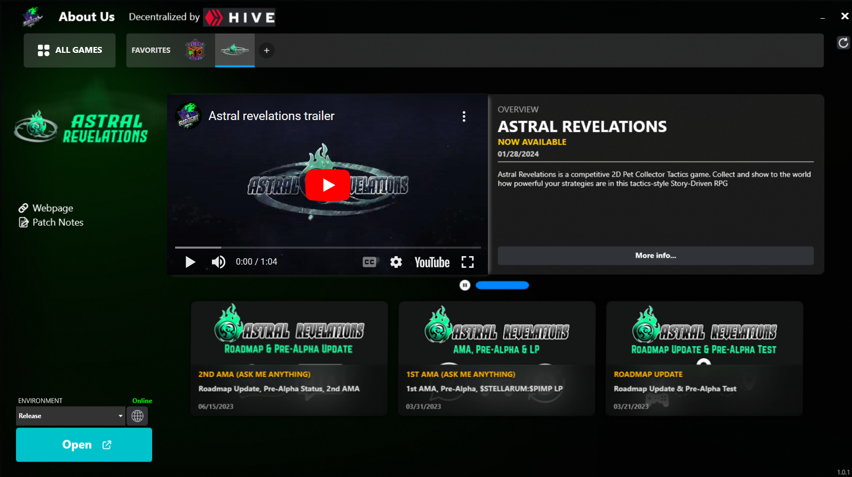Screen dimensions: 852x477
Task: Click the ENVIRONMENT label
Action: [x=41, y=401]
